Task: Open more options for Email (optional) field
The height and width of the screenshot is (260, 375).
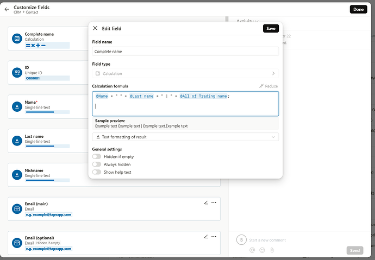Action: pyautogui.click(x=214, y=237)
